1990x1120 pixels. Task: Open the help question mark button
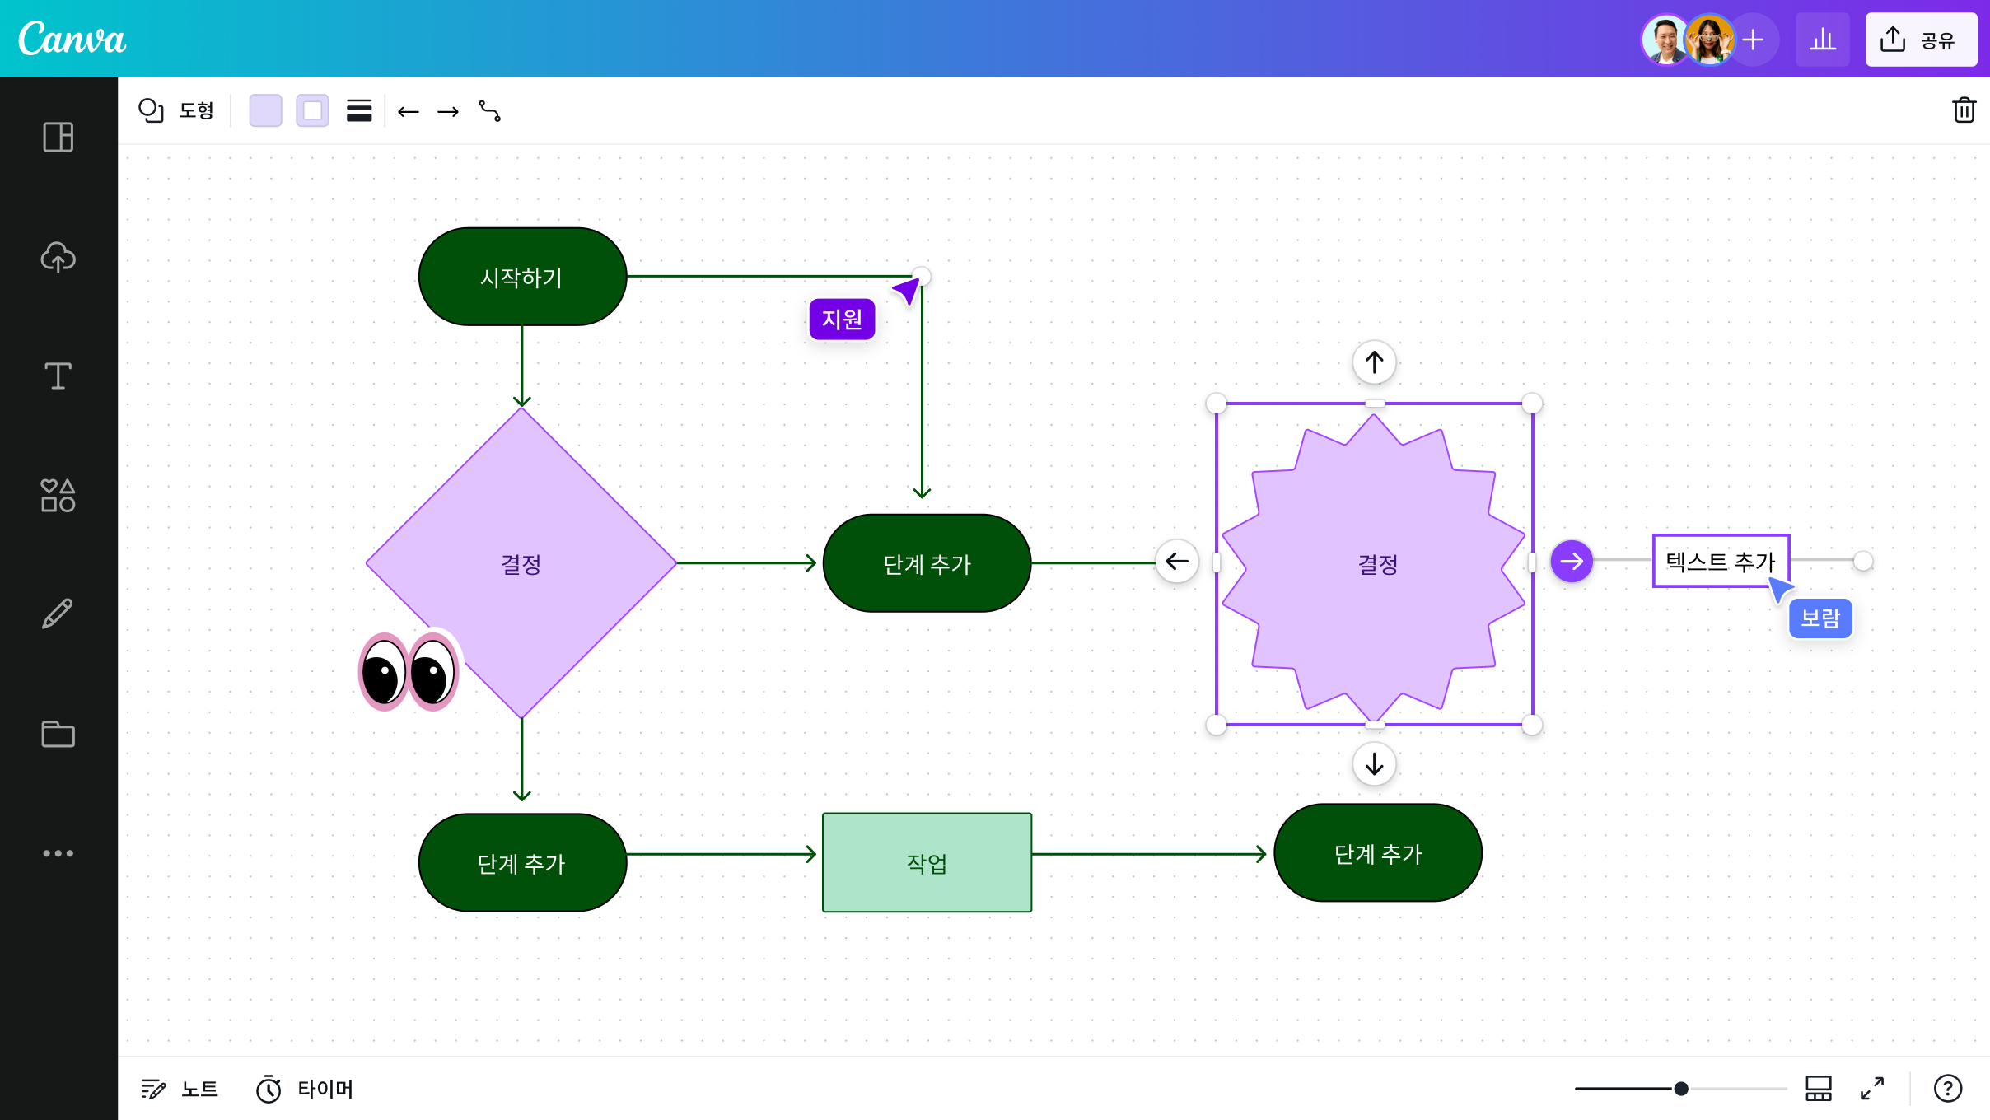click(1948, 1089)
